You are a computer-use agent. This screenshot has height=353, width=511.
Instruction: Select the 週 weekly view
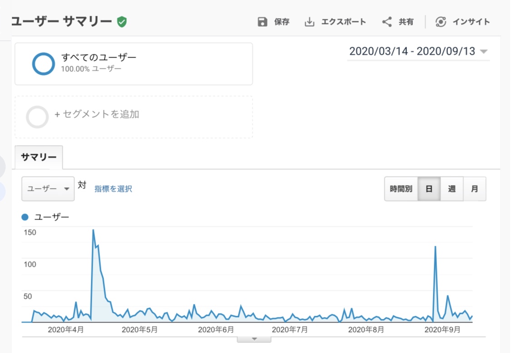451,189
